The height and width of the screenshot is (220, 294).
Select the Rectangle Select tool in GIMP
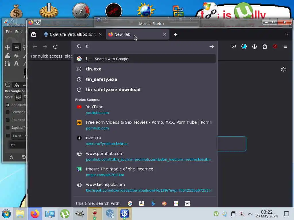(16, 47)
